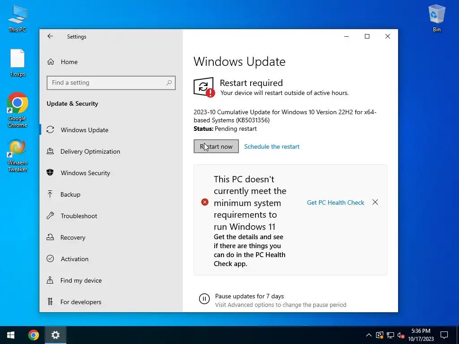459x344 pixels.
Task: Click the Troubleshoot wrench icon
Action: pyautogui.click(x=50, y=216)
